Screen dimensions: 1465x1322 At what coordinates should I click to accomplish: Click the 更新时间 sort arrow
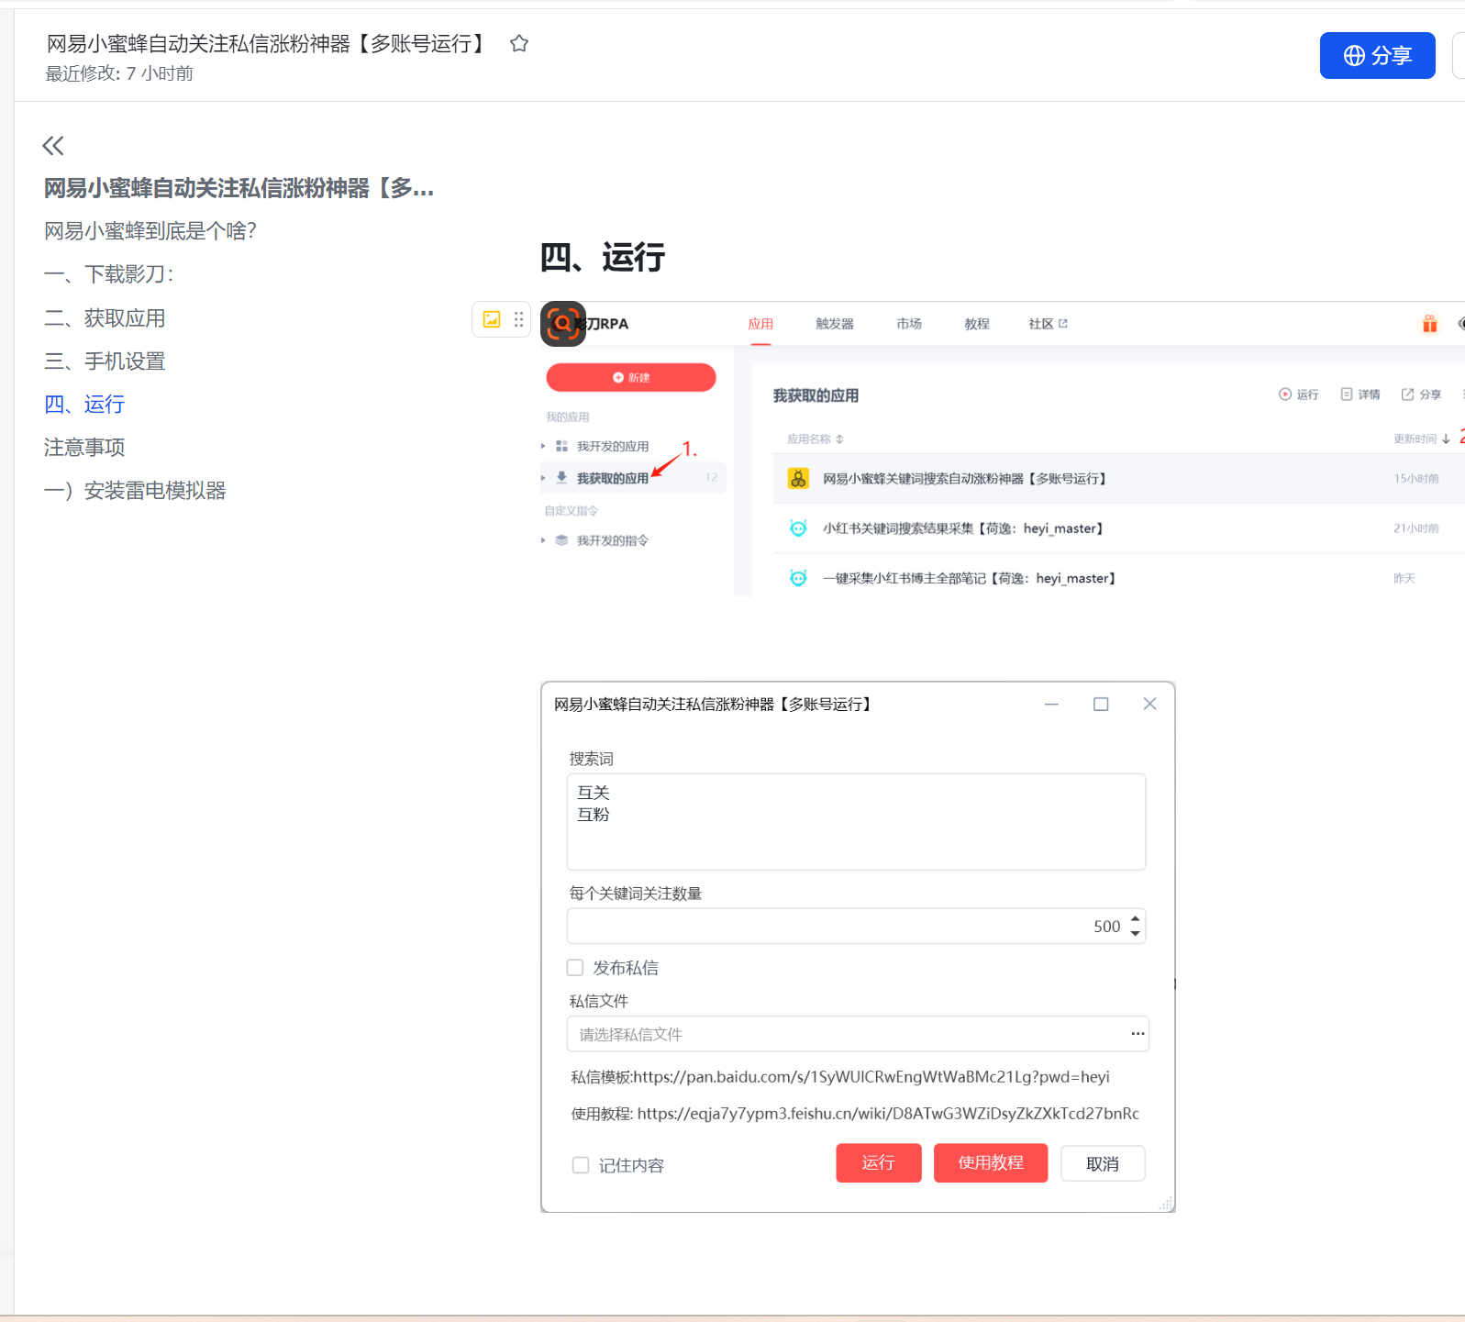click(x=1446, y=439)
